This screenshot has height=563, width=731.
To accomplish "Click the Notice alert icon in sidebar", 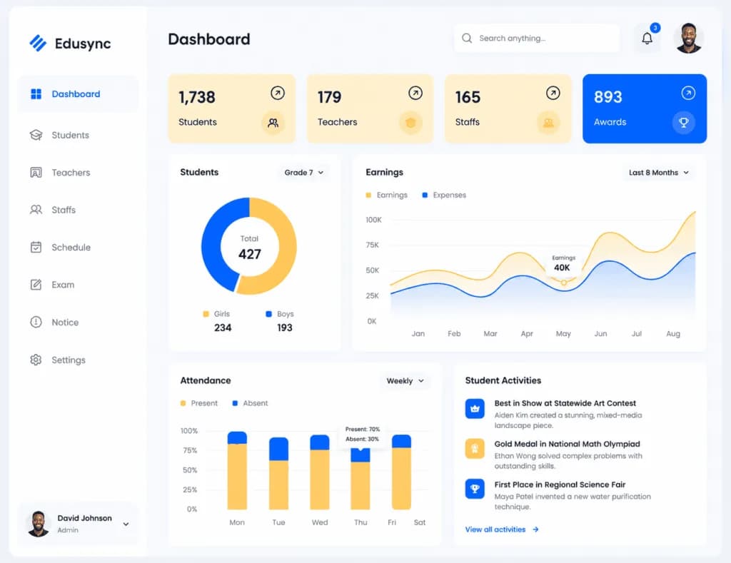I will coord(36,322).
